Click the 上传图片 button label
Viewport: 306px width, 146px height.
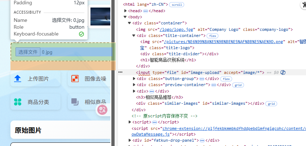(38, 79)
